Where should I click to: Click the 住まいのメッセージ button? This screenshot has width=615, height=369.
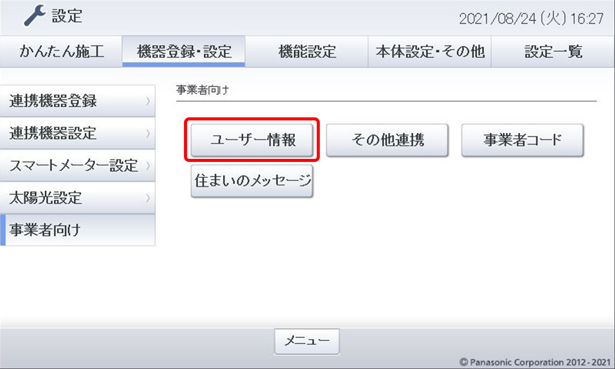pyautogui.click(x=252, y=181)
